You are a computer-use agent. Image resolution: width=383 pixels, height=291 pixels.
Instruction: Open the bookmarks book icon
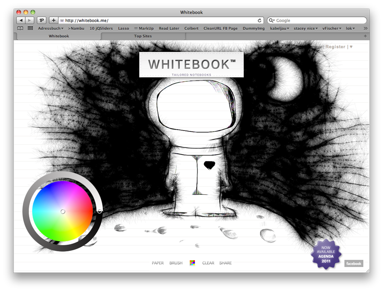pyautogui.click(x=20, y=28)
